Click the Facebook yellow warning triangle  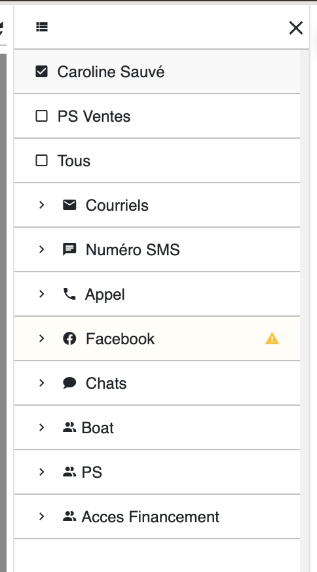click(x=272, y=339)
